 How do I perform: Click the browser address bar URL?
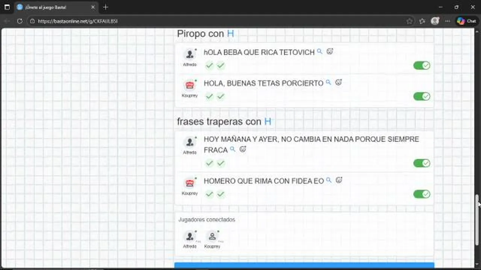78,21
